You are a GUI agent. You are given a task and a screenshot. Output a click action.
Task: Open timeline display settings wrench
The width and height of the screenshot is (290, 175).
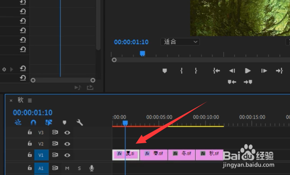point(80,122)
